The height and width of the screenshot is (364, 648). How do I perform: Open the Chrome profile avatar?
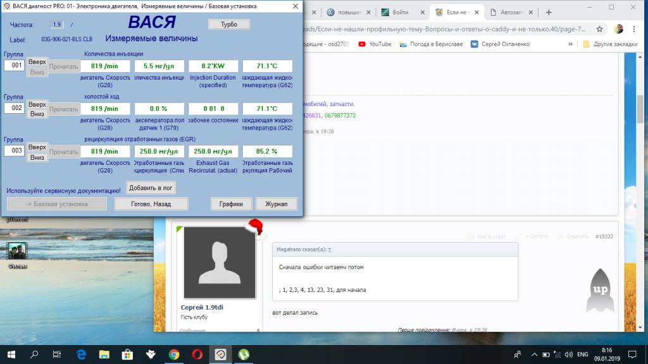click(x=619, y=29)
